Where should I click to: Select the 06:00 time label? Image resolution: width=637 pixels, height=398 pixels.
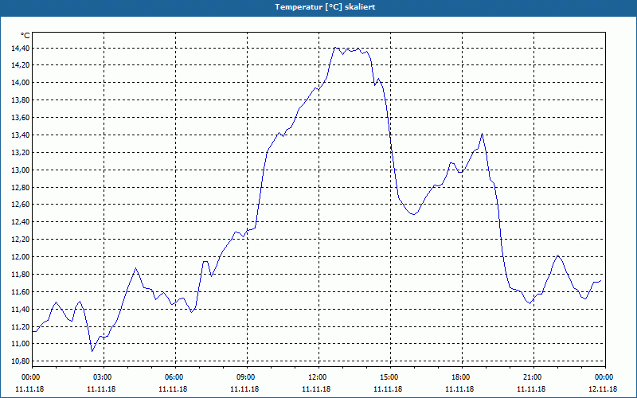point(175,377)
